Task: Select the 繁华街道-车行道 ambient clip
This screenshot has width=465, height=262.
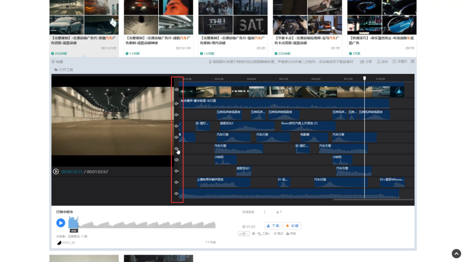Action: pos(284,103)
